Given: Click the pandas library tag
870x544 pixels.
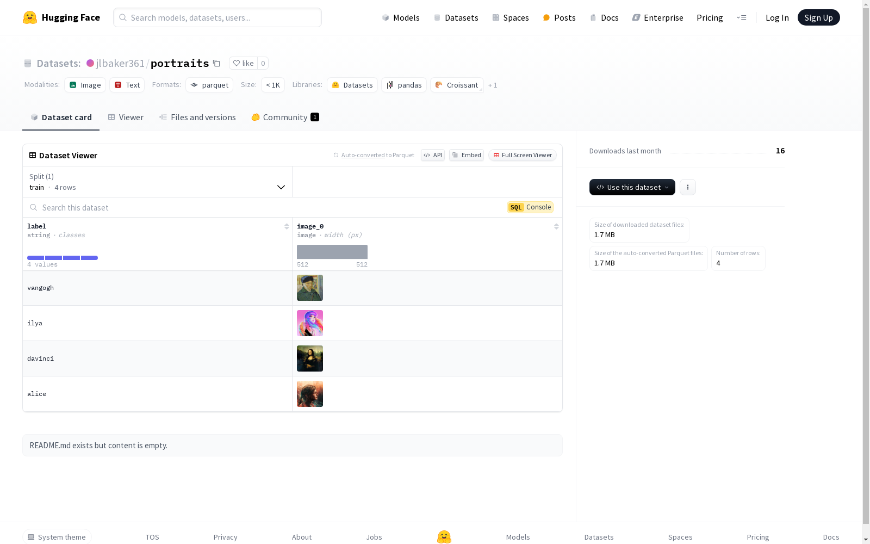Looking at the screenshot, I should point(404,85).
